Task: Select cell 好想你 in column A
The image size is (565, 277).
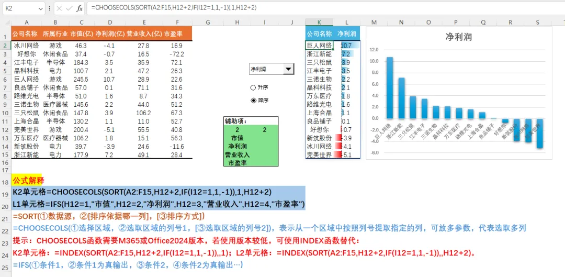Action: (x=26, y=54)
